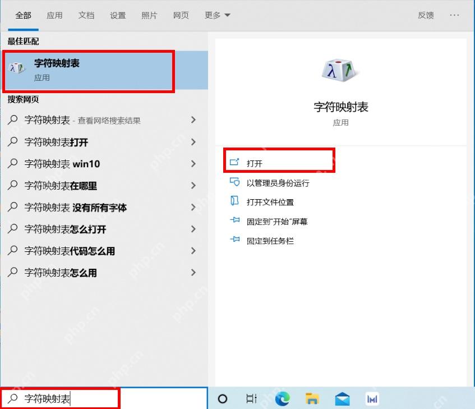This screenshot has width=475, height=409.
Task: Switch to the 应用 tab
Action: 54,15
